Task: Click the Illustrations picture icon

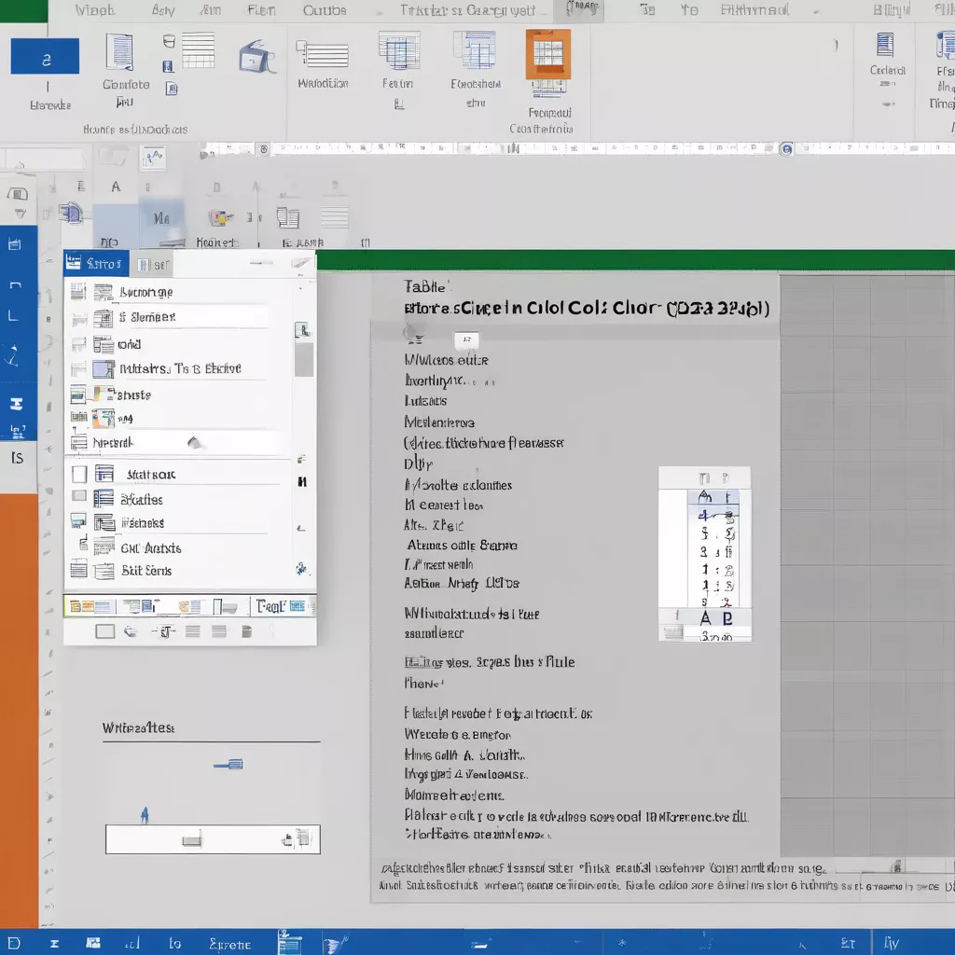Action: pyautogui.click(x=257, y=56)
